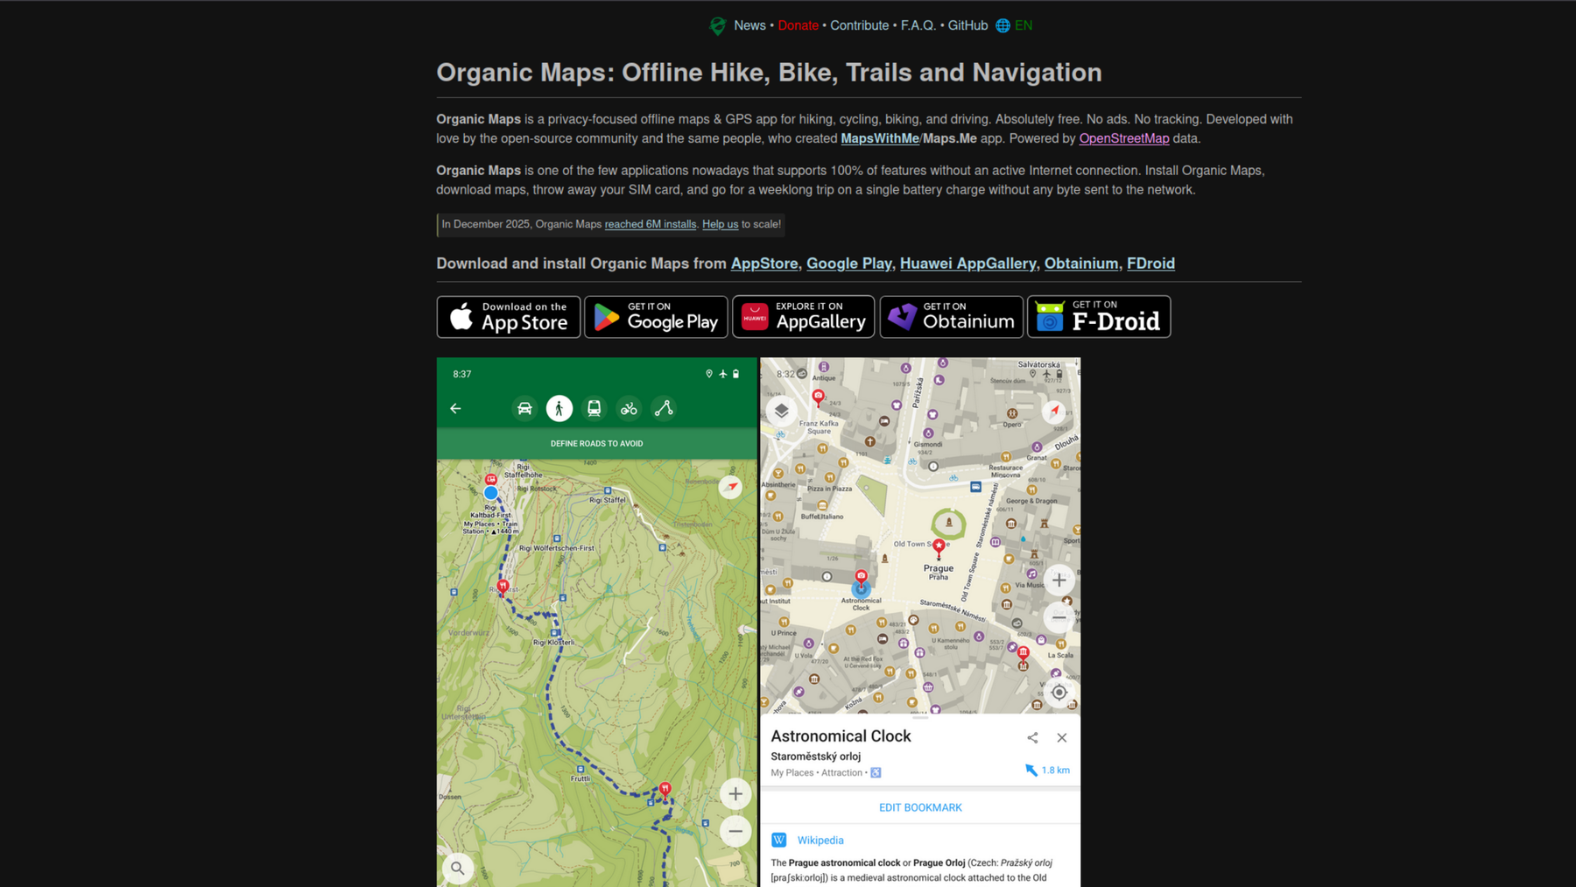The width and height of the screenshot is (1576, 887).
Task: Switch to public transit routing mode
Action: click(594, 408)
